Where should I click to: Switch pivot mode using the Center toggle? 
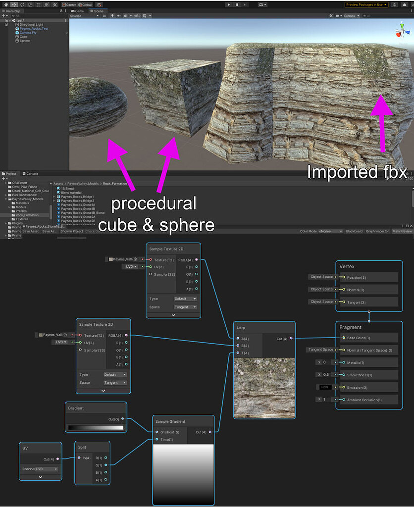(69, 4)
